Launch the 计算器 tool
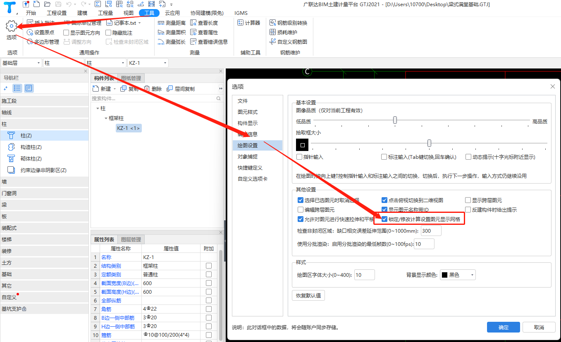Image resolution: width=561 pixels, height=342 pixels. (249, 23)
